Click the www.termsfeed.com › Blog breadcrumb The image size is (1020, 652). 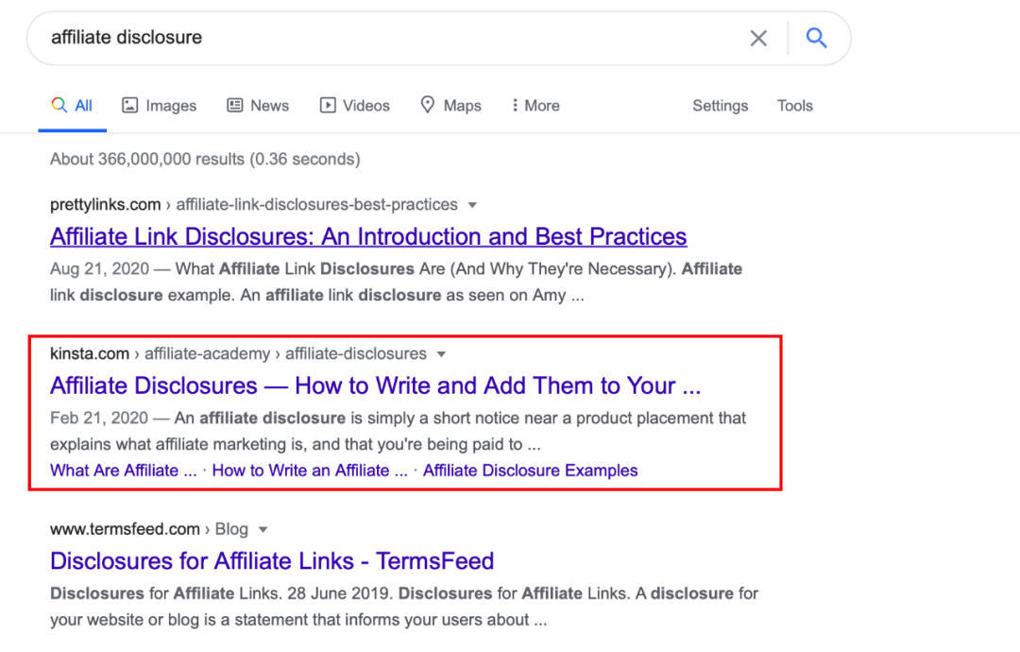point(149,530)
